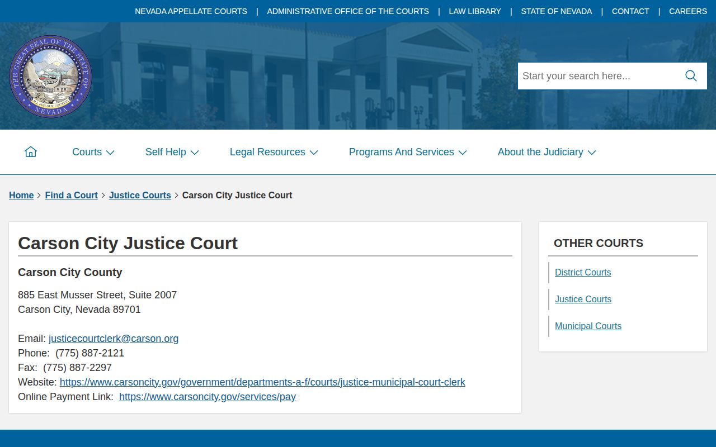Open the Careers page

(688, 11)
